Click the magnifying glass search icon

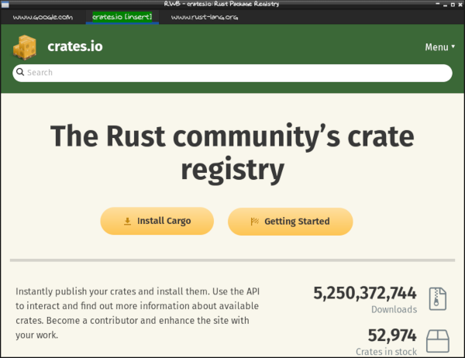pyautogui.click(x=20, y=72)
